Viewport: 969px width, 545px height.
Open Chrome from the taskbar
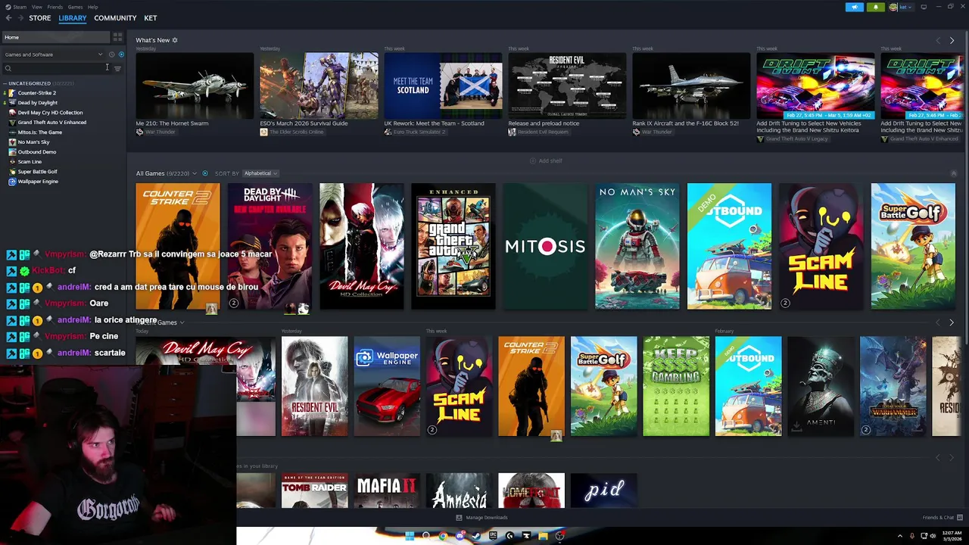(x=443, y=536)
